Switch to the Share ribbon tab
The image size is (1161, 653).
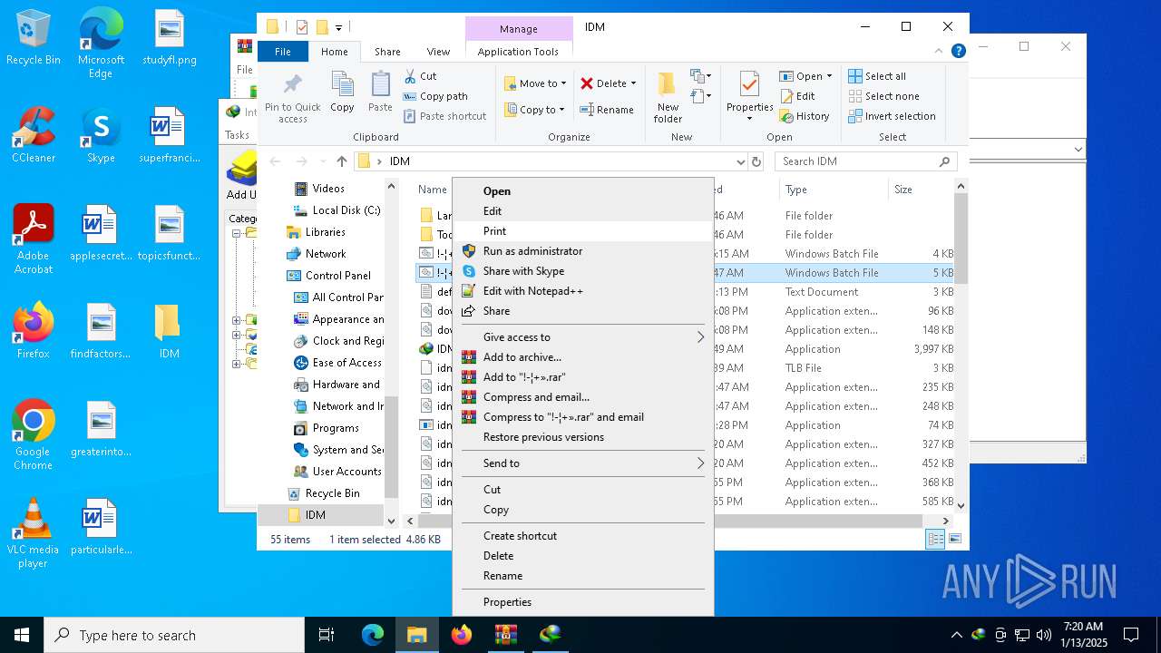click(x=387, y=52)
